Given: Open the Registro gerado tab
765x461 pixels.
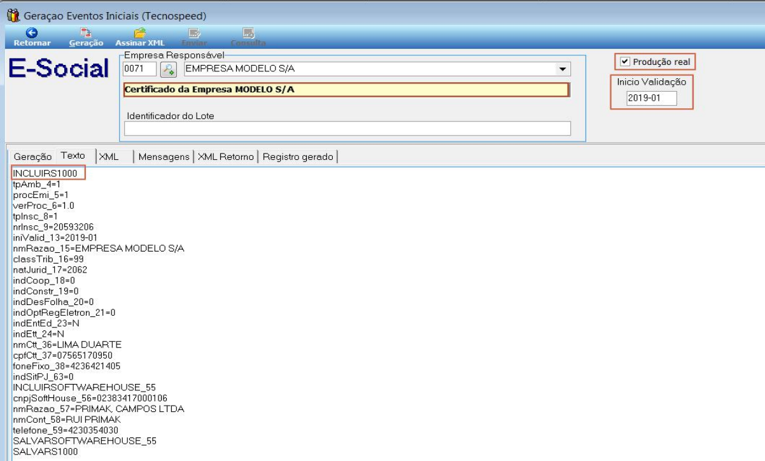Looking at the screenshot, I should (x=298, y=157).
